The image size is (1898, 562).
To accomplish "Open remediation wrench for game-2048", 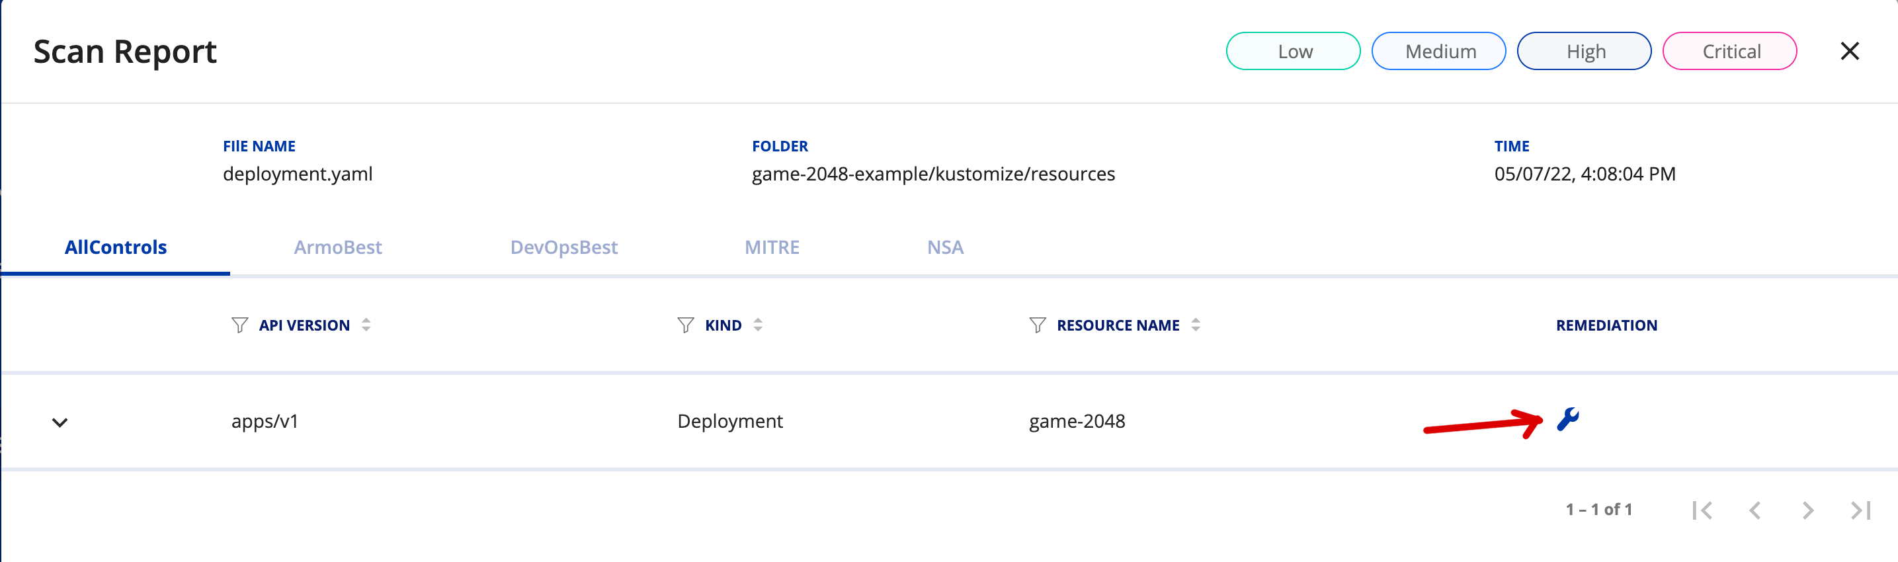I will point(1567,419).
